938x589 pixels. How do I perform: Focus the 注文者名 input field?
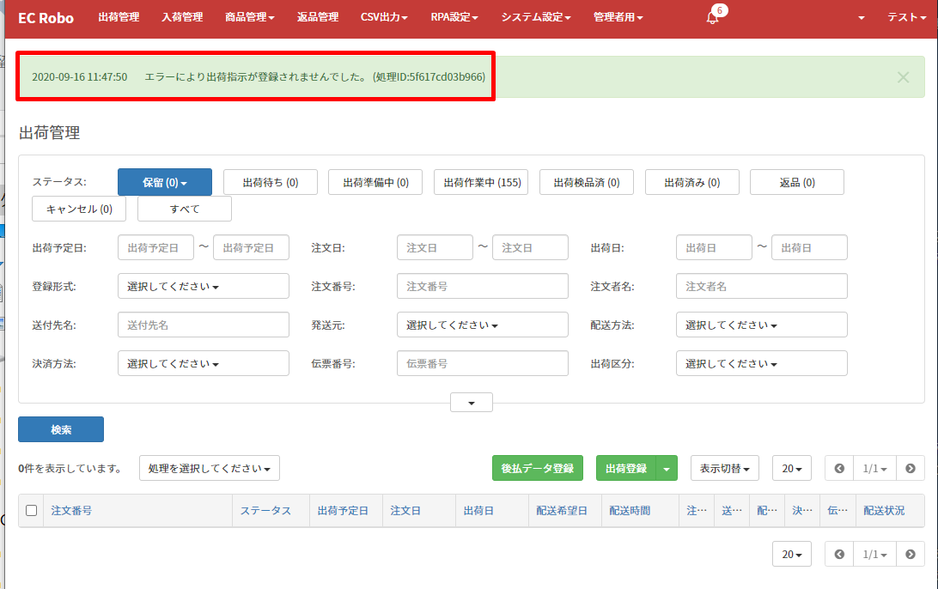(x=762, y=287)
